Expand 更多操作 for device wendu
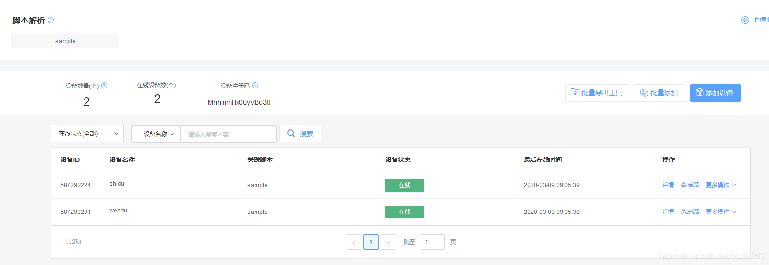 click(x=721, y=212)
